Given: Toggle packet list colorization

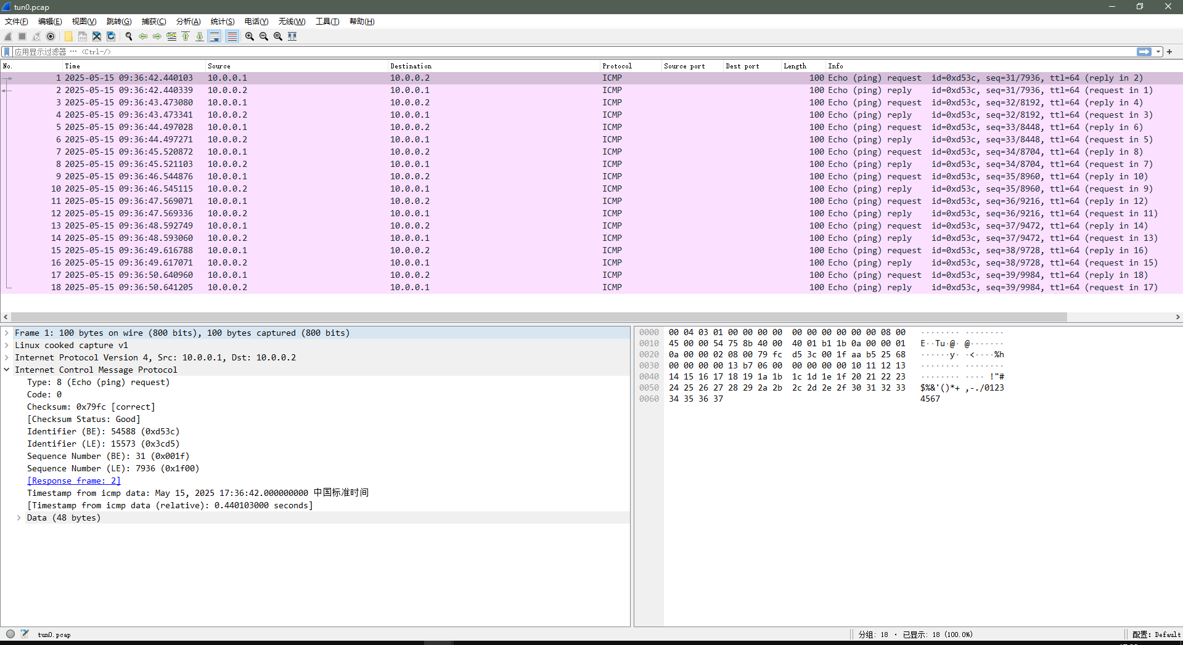Looking at the screenshot, I should (x=232, y=36).
